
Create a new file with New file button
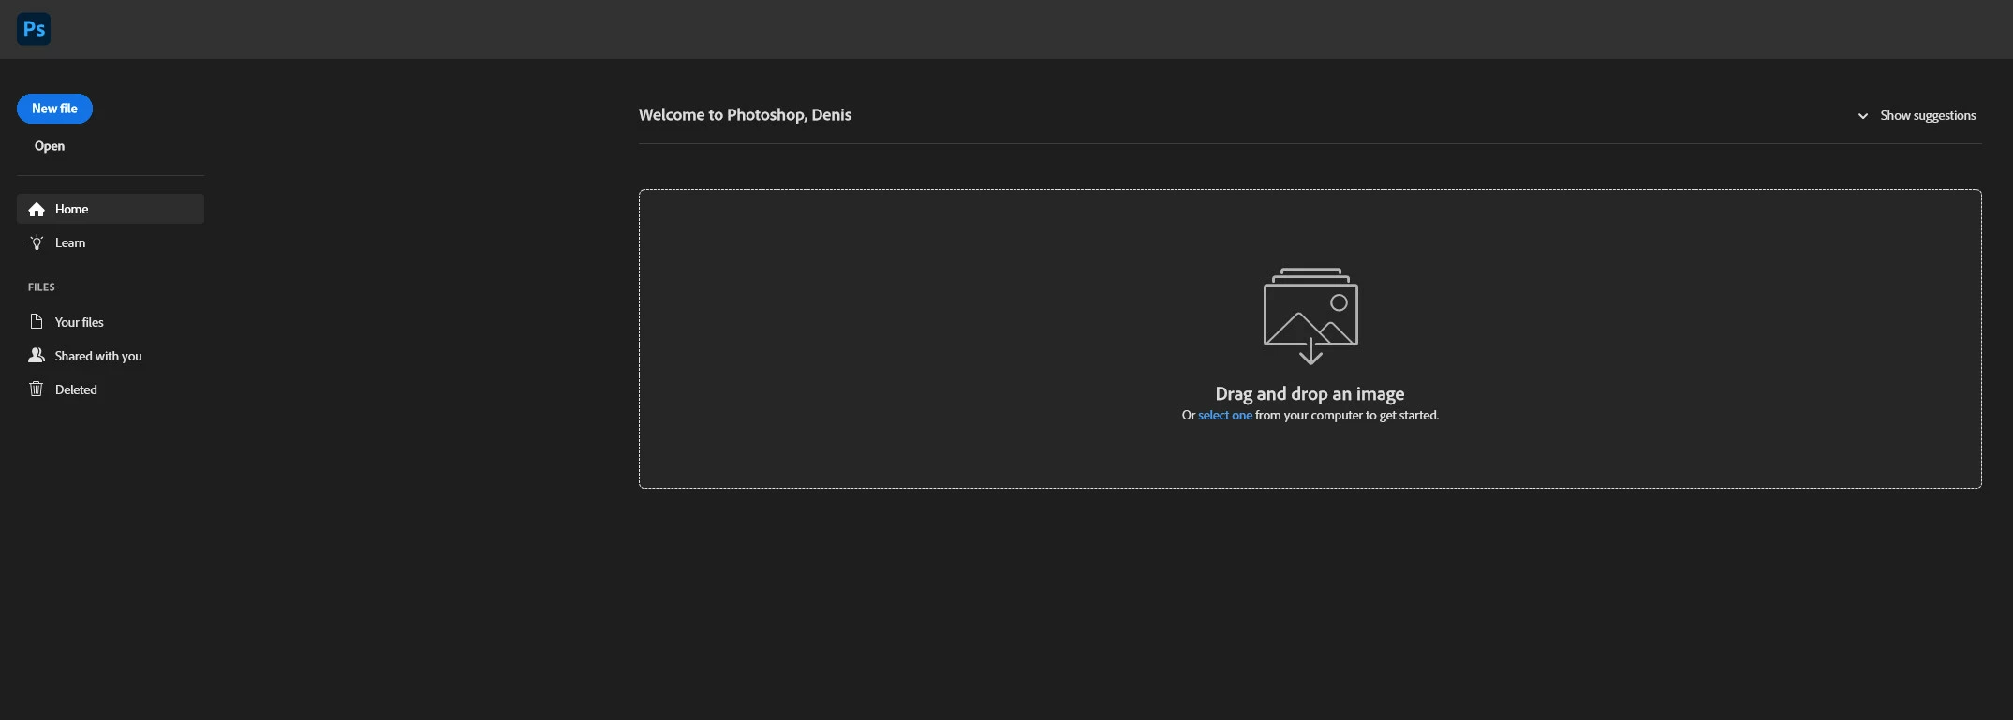click(x=54, y=109)
